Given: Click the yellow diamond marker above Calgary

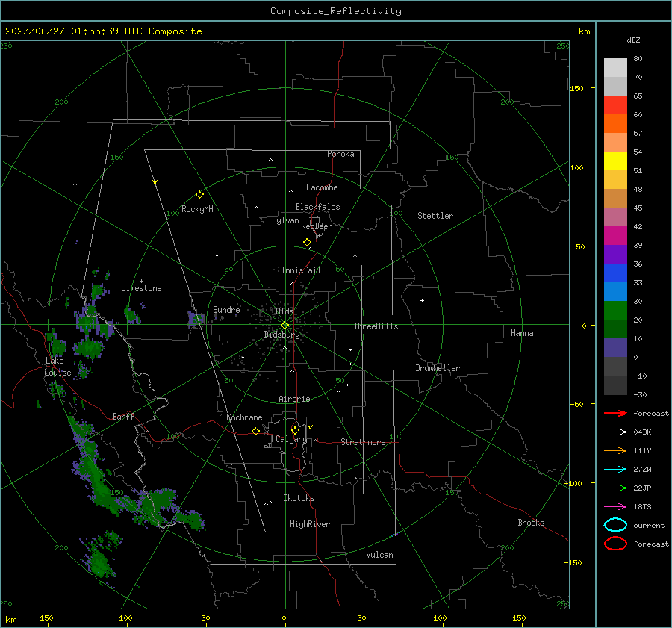Looking at the screenshot, I should 295,430.
